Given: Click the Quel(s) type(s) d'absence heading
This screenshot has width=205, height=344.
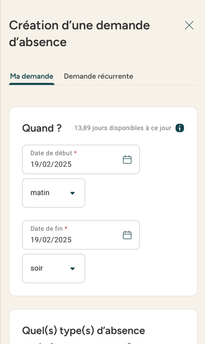Looking at the screenshot, I should [83, 331].
